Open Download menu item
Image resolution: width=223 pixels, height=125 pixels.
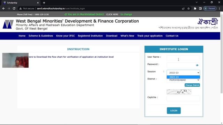coord(111,36)
